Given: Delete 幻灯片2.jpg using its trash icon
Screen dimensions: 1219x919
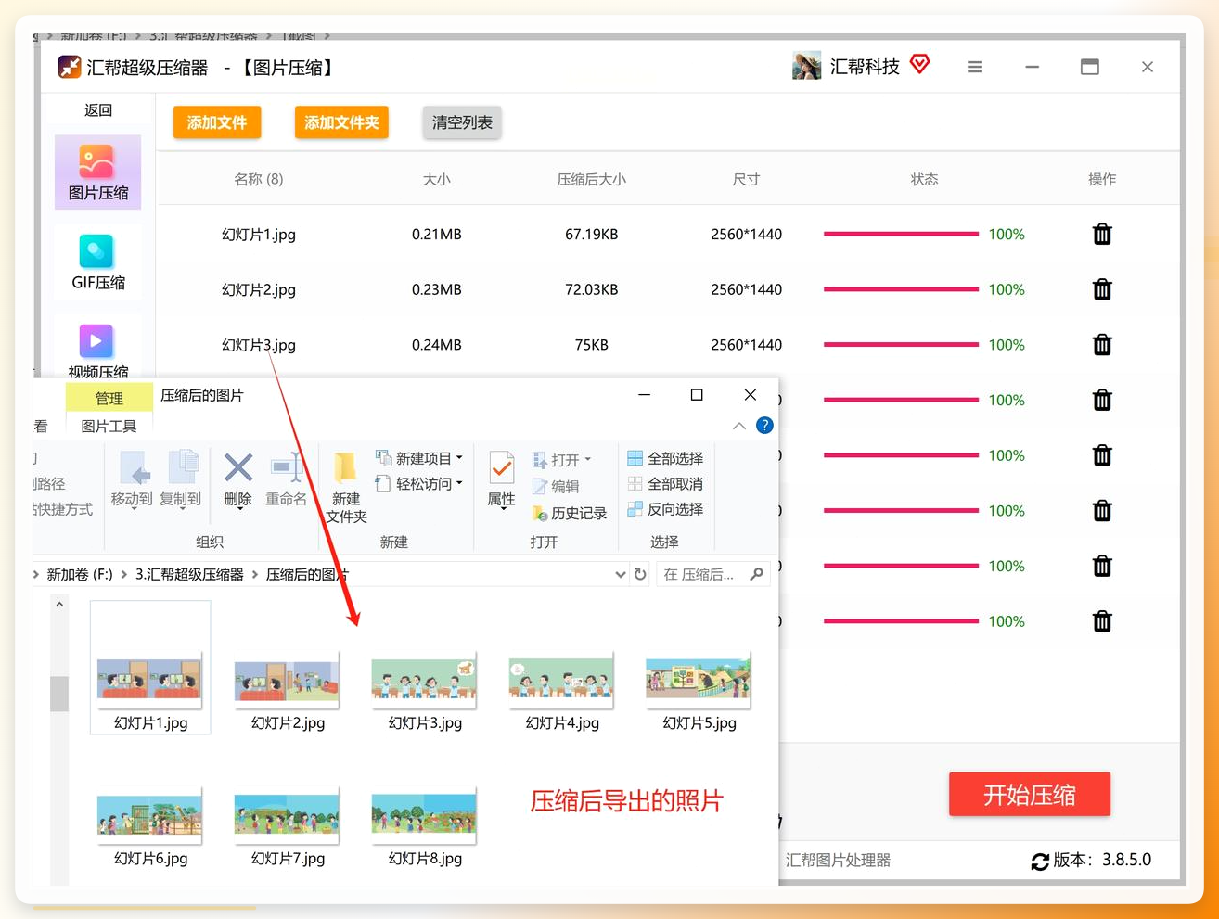Looking at the screenshot, I should (1102, 289).
